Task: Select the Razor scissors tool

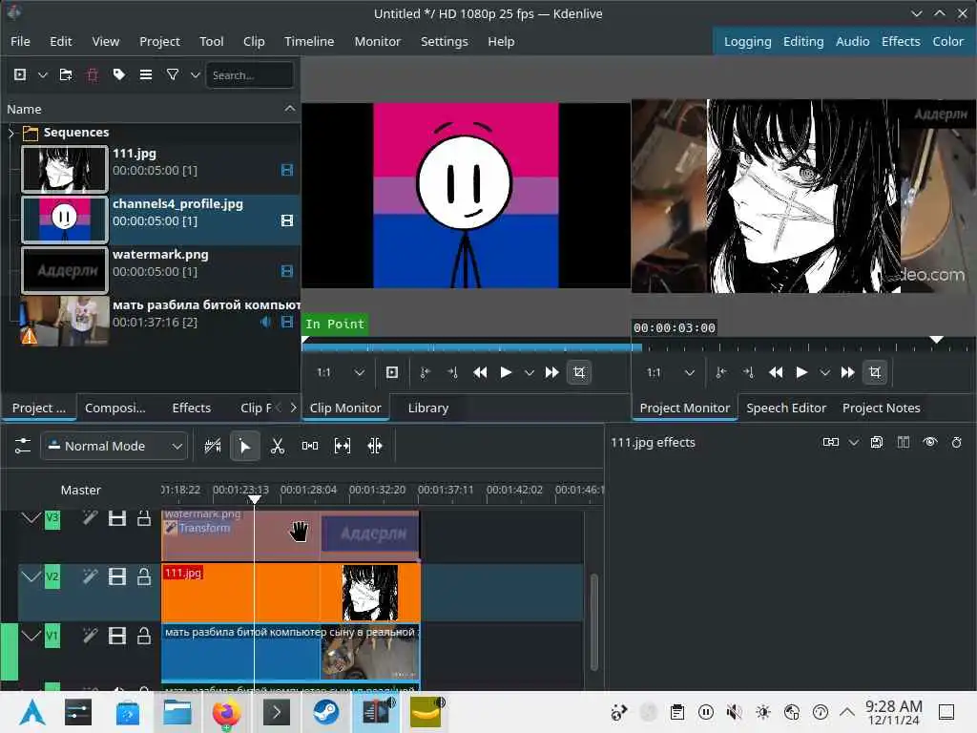Action: coord(278,447)
